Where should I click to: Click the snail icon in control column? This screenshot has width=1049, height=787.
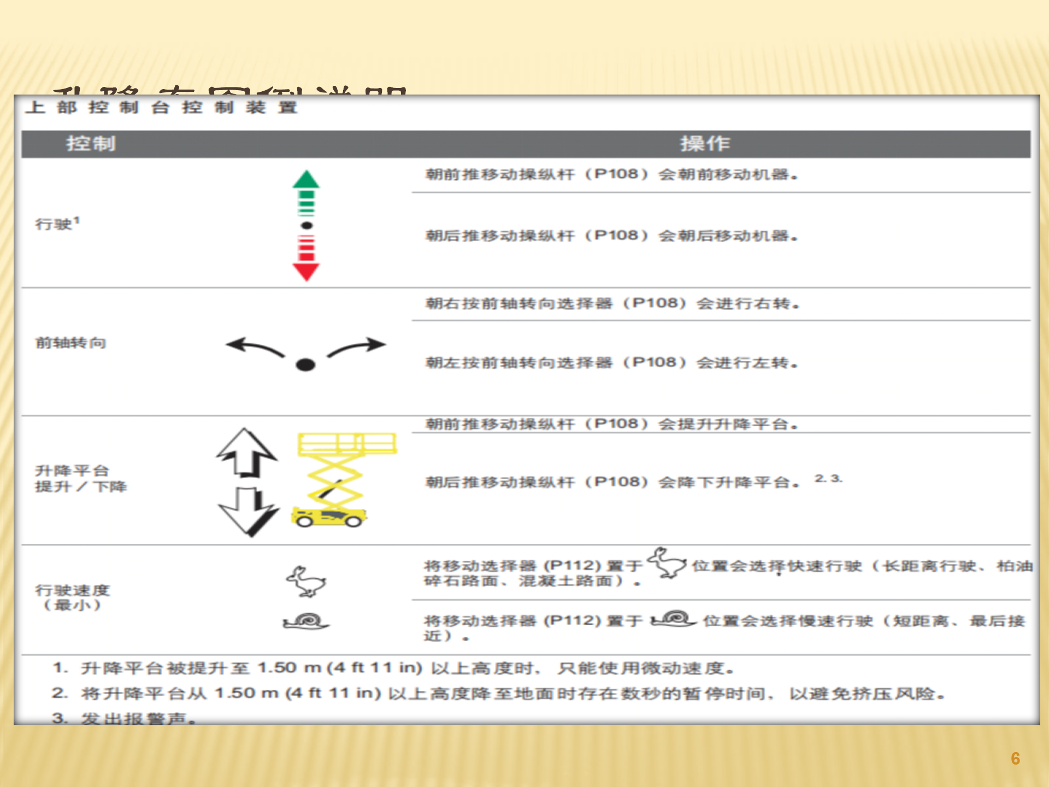[x=306, y=621]
